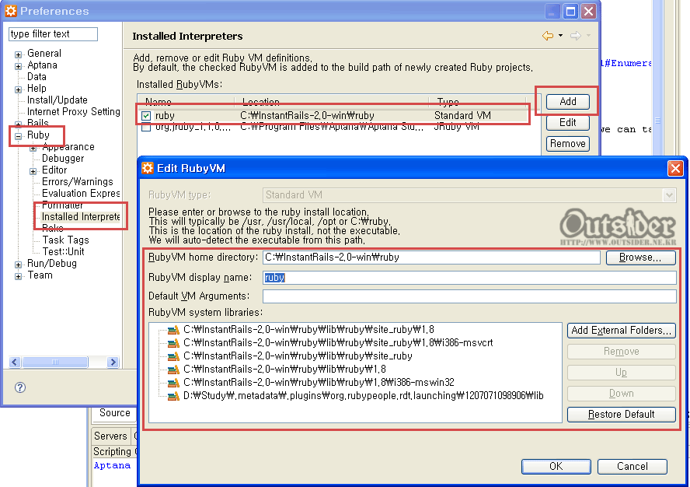Expand the Aptana tree node
The height and width of the screenshot is (487, 690).
point(18,66)
